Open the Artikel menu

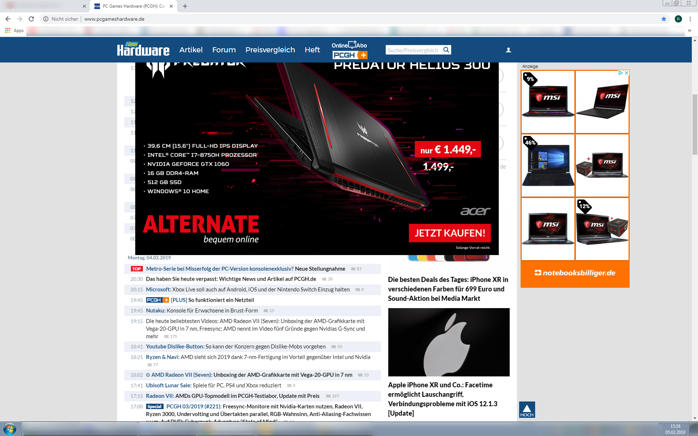pos(191,50)
